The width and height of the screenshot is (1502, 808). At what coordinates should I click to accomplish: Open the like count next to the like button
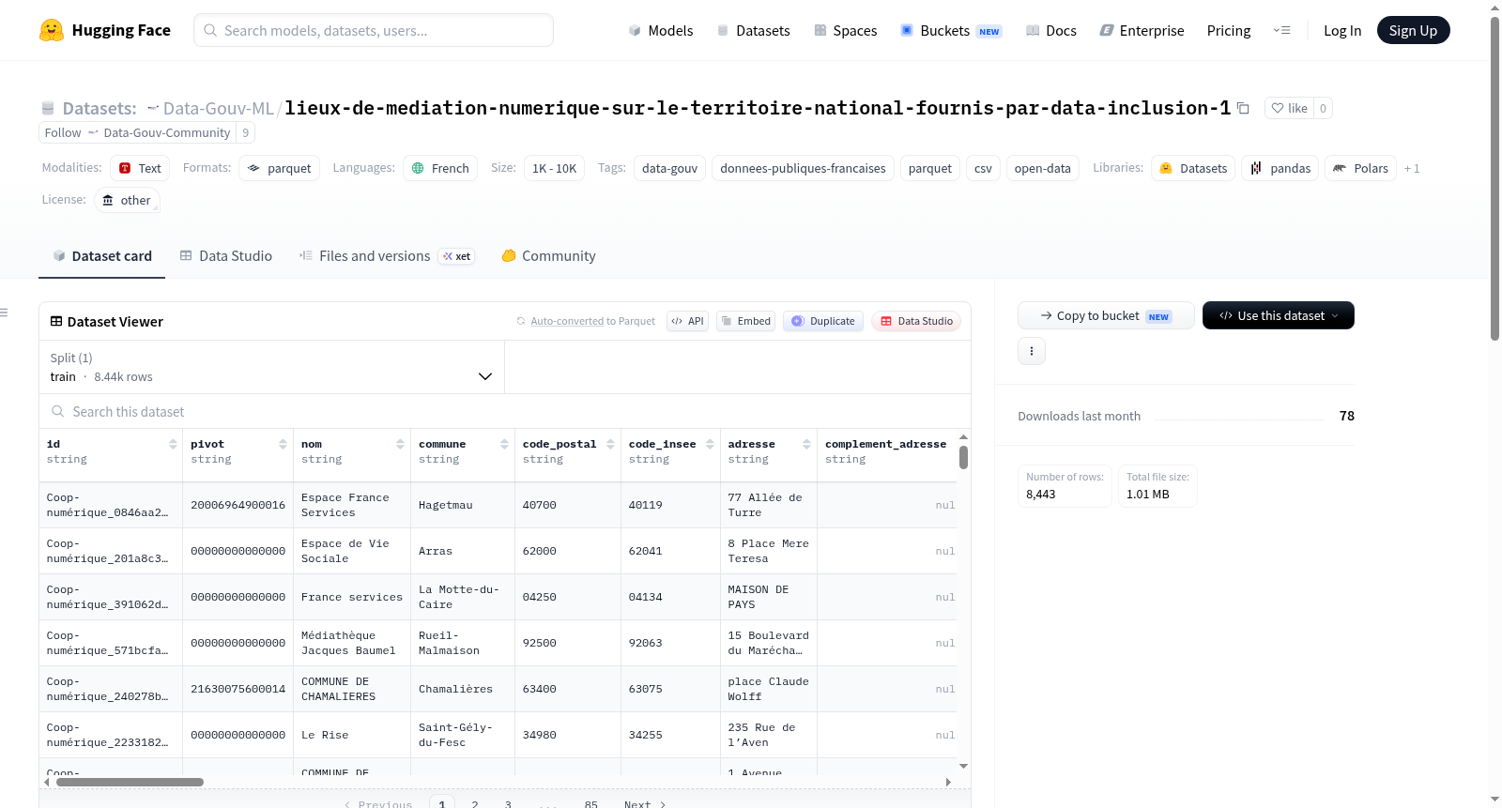1323,108
